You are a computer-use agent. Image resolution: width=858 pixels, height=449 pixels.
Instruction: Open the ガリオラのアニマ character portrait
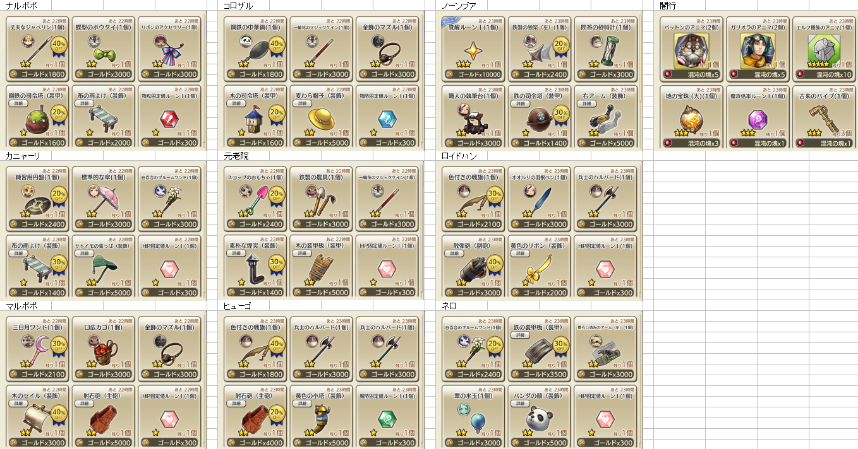click(x=757, y=50)
